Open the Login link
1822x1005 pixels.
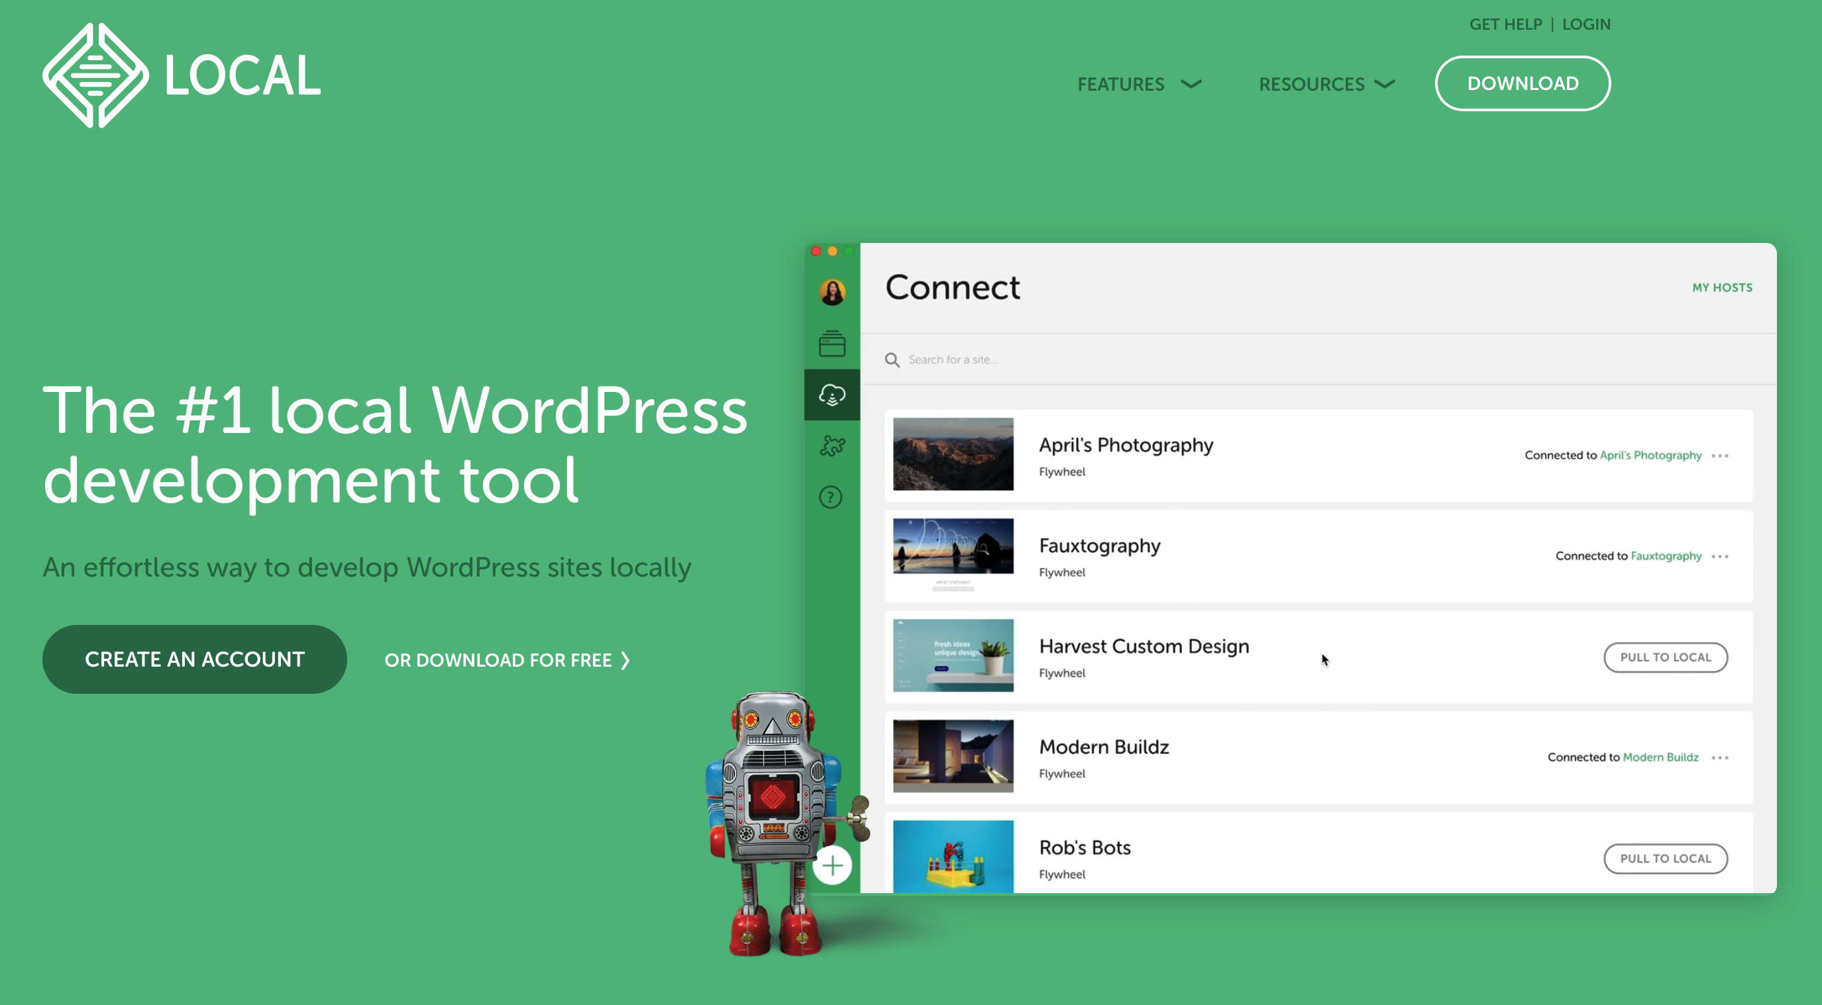point(1585,24)
